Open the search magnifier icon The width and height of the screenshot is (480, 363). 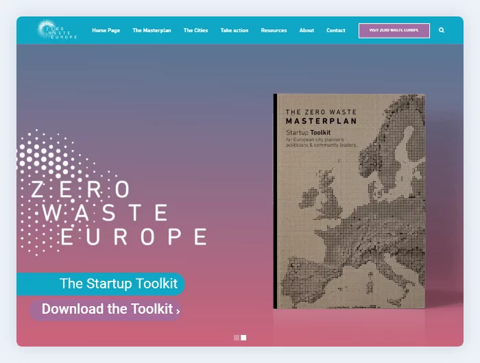click(x=441, y=30)
